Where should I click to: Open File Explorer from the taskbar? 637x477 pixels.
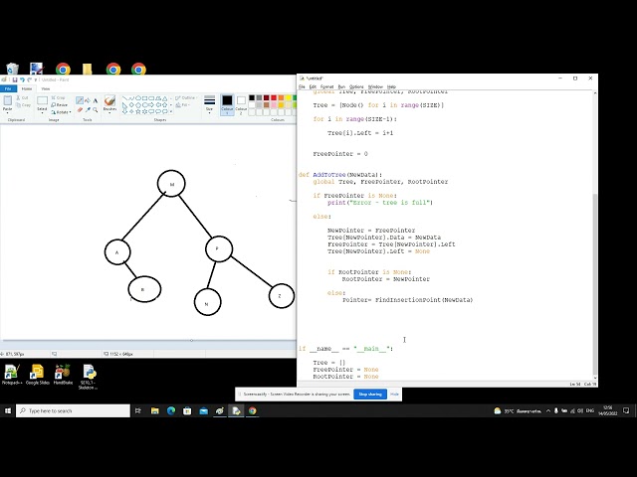155,410
